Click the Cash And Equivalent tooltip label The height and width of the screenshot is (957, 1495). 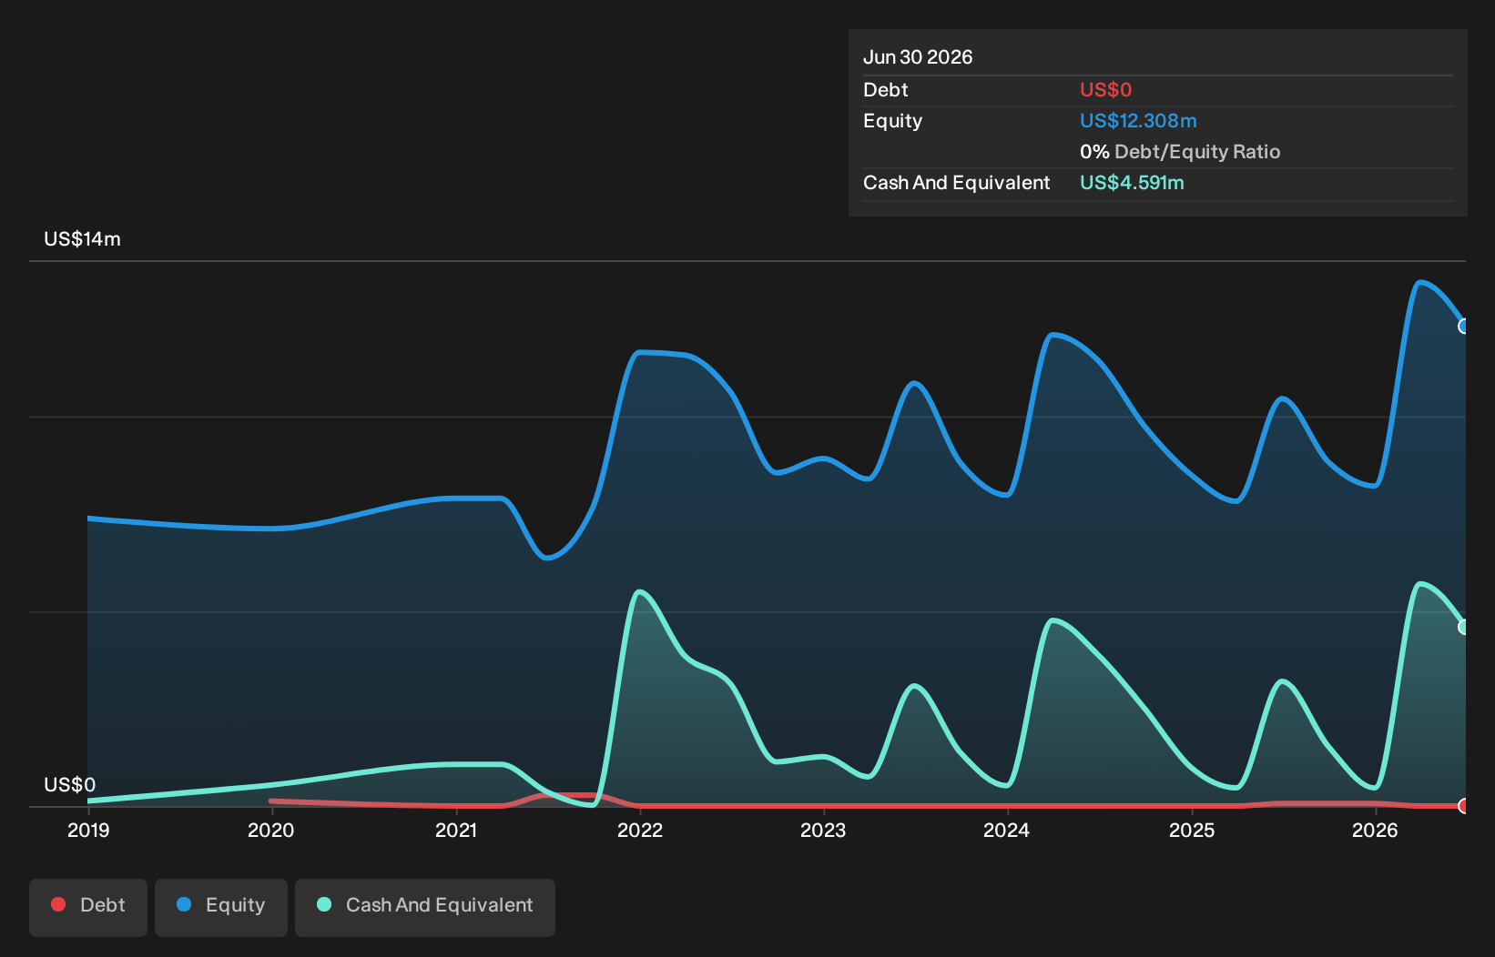pos(957,183)
